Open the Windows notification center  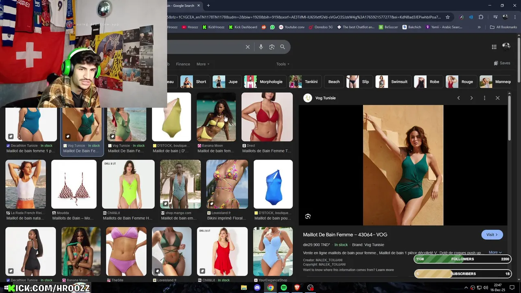coord(512,288)
